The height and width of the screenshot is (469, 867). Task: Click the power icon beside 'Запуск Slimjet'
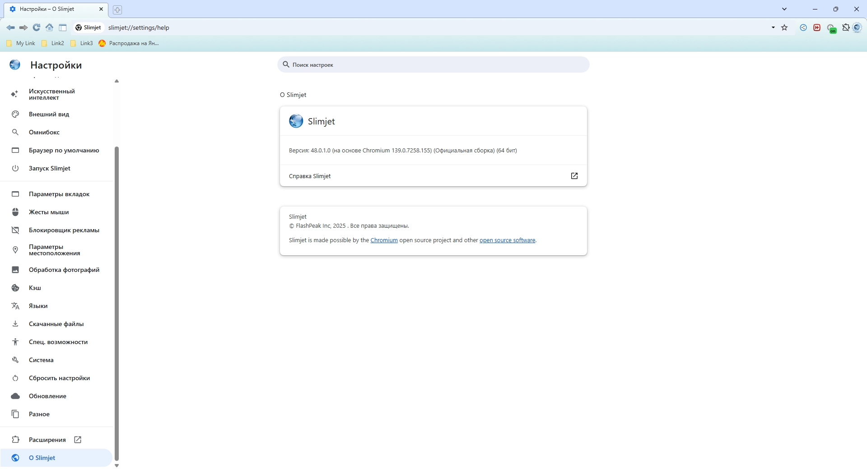(x=15, y=168)
